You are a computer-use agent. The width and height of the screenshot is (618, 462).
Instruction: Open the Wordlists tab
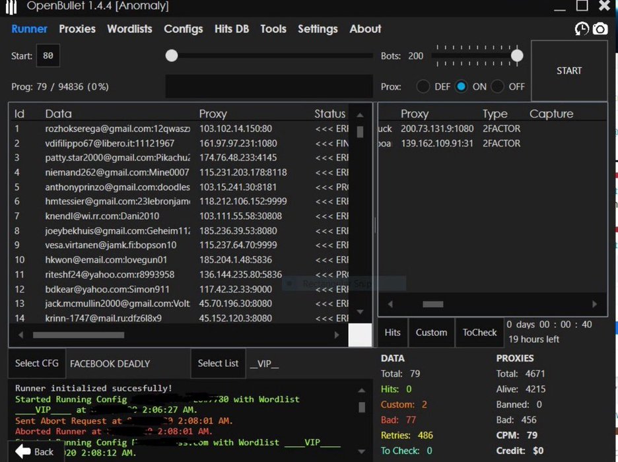(x=129, y=29)
